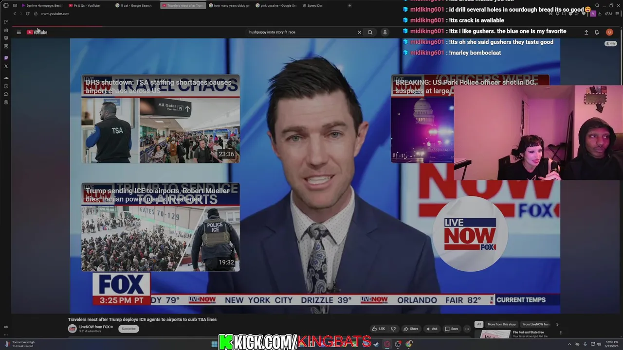
Task: Open the weather widget Tomorrow's high
Action: (x=19, y=344)
